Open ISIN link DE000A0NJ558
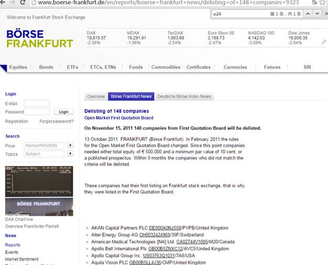 pos(165,228)
